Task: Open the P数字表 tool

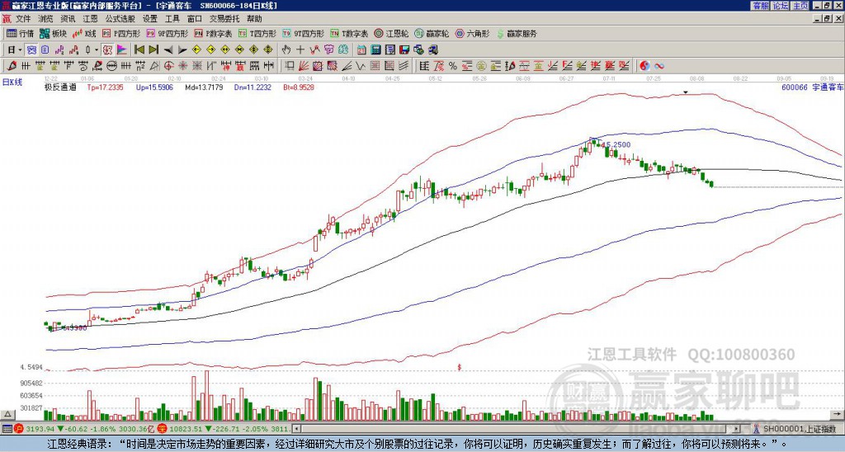Action: pyautogui.click(x=213, y=33)
